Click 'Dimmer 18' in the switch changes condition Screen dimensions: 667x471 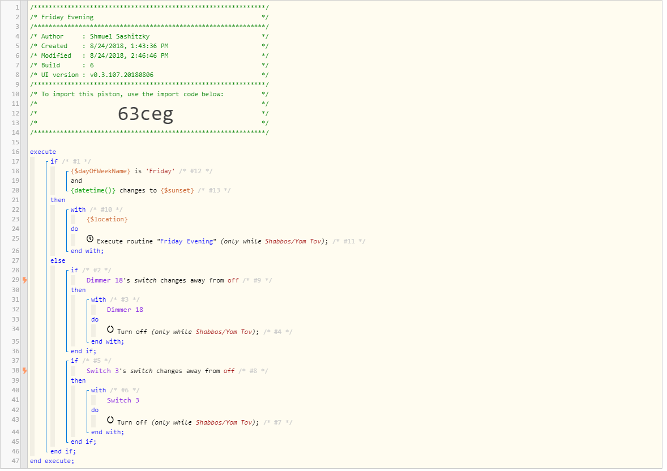coord(105,280)
